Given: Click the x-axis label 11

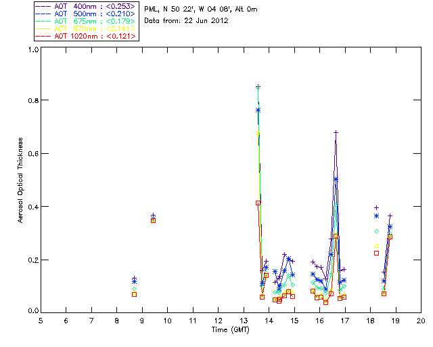Looking at the screenshot, I should 193,321.
